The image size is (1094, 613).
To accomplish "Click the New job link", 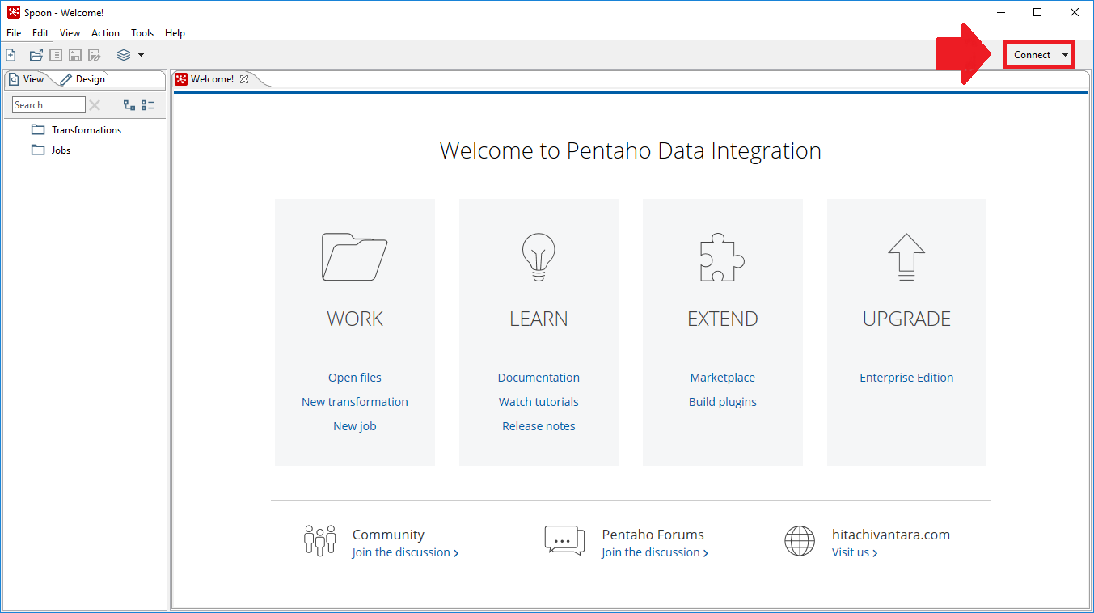I will pos(354,426).
